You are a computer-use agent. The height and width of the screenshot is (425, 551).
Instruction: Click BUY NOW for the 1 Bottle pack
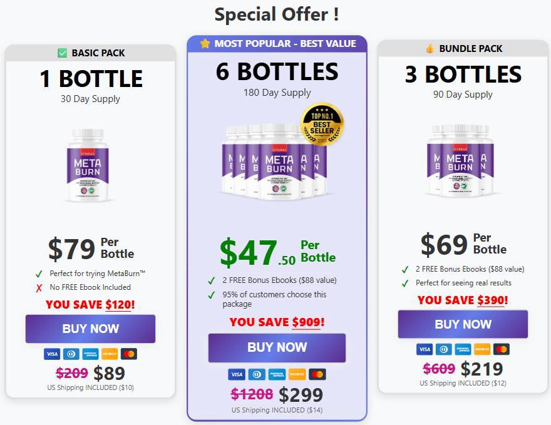(x=90, y=329)
